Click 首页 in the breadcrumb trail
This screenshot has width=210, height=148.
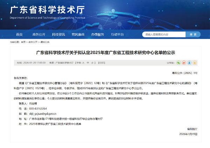[23, 42]
